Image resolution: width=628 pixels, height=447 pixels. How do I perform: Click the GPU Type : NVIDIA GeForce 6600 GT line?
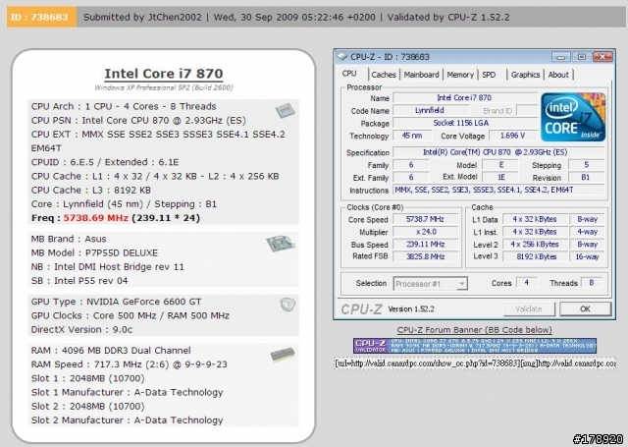(x=116, y=302)
